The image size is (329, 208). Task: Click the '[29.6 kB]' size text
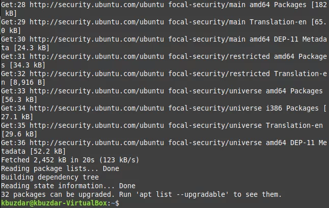pyautogui.click(x=19, y=134)
